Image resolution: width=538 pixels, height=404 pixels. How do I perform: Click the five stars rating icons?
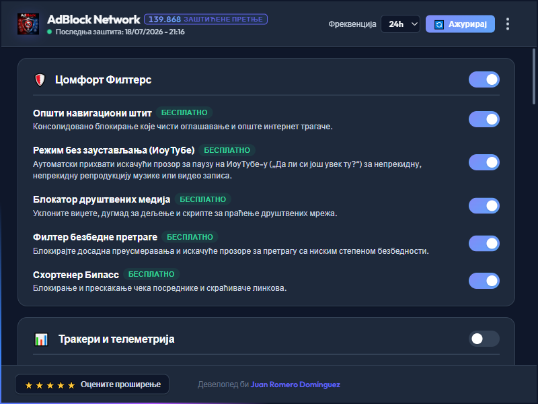(50, 385)
